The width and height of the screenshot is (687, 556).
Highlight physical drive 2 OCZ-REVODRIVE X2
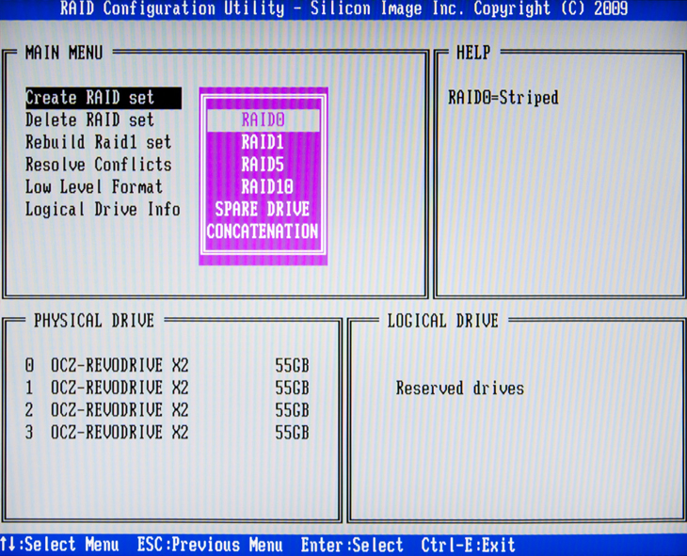click(167, 410)
